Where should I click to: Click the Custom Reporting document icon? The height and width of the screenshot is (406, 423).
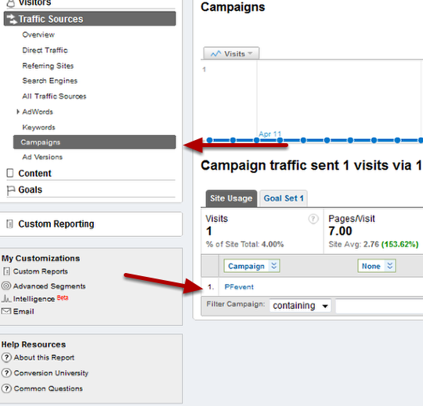[x=9, y=224]
